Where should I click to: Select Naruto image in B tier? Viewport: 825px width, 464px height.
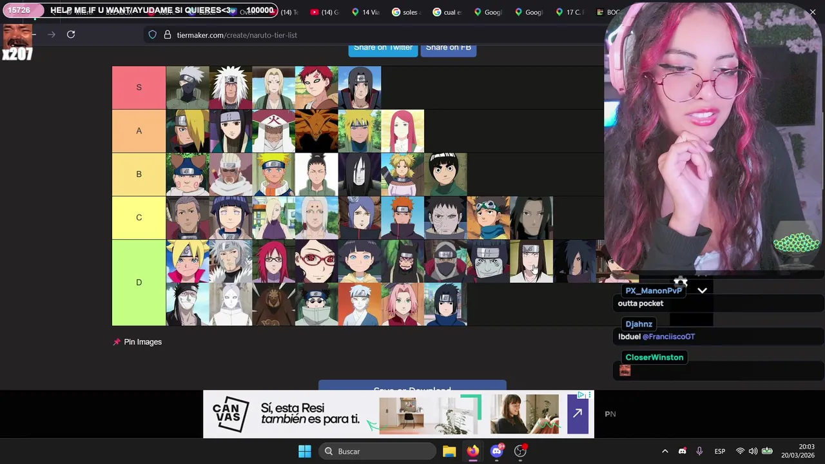273,174
